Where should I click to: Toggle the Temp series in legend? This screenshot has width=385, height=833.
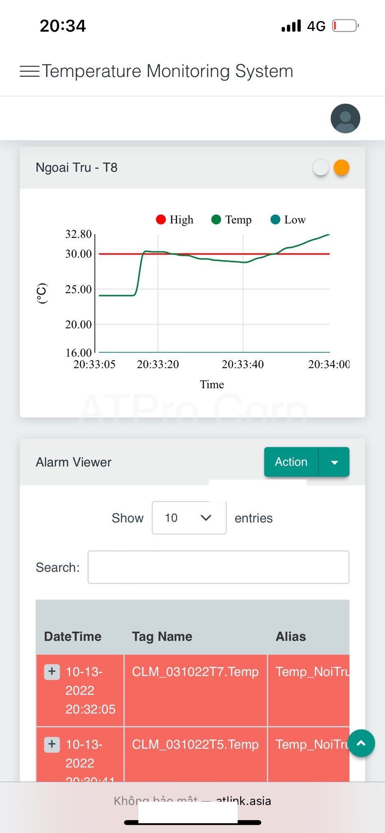[232, 220]
